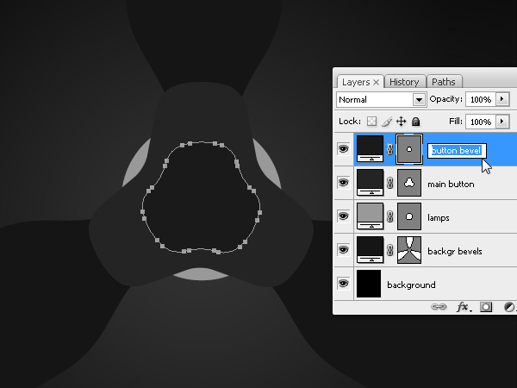The width and height of the screenshot is (517, 388).
Task: Switch to the Paths tab
Action: pyautogui.click(x=444, y=82)
